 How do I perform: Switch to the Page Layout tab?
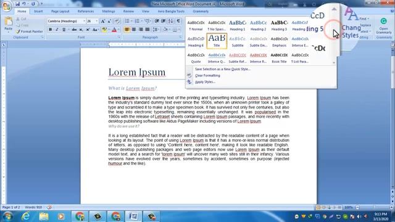coord(60,11)
